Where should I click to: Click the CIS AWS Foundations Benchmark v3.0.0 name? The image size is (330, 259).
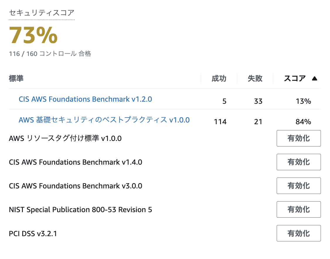tap(76, 186)
